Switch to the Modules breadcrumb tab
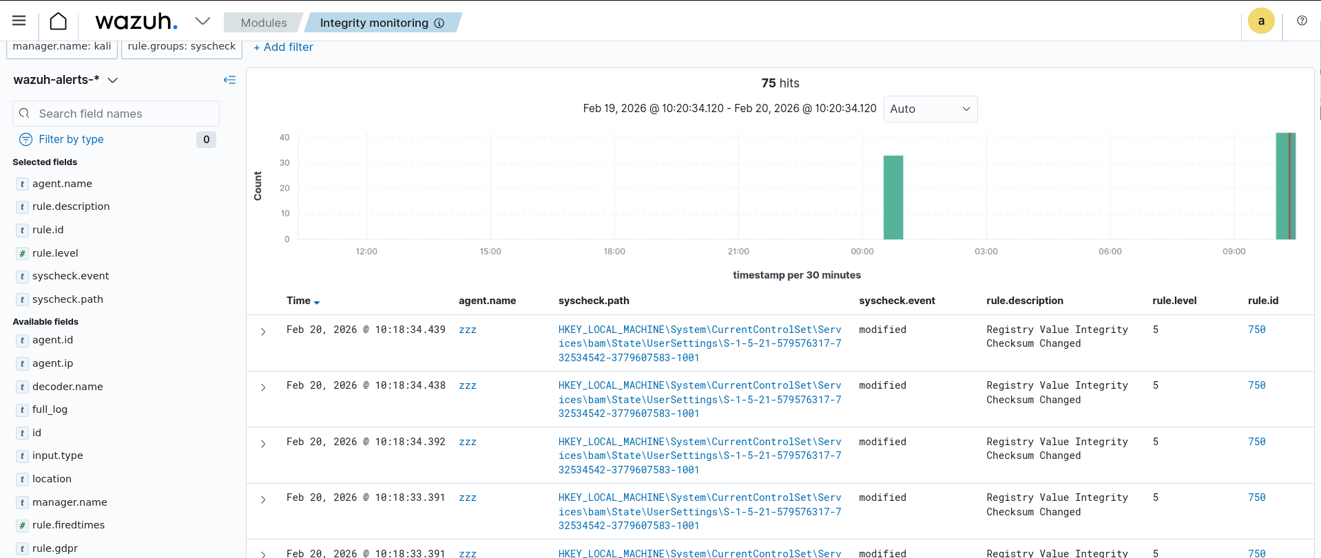Screen dimensions: 1321x558 263,23
